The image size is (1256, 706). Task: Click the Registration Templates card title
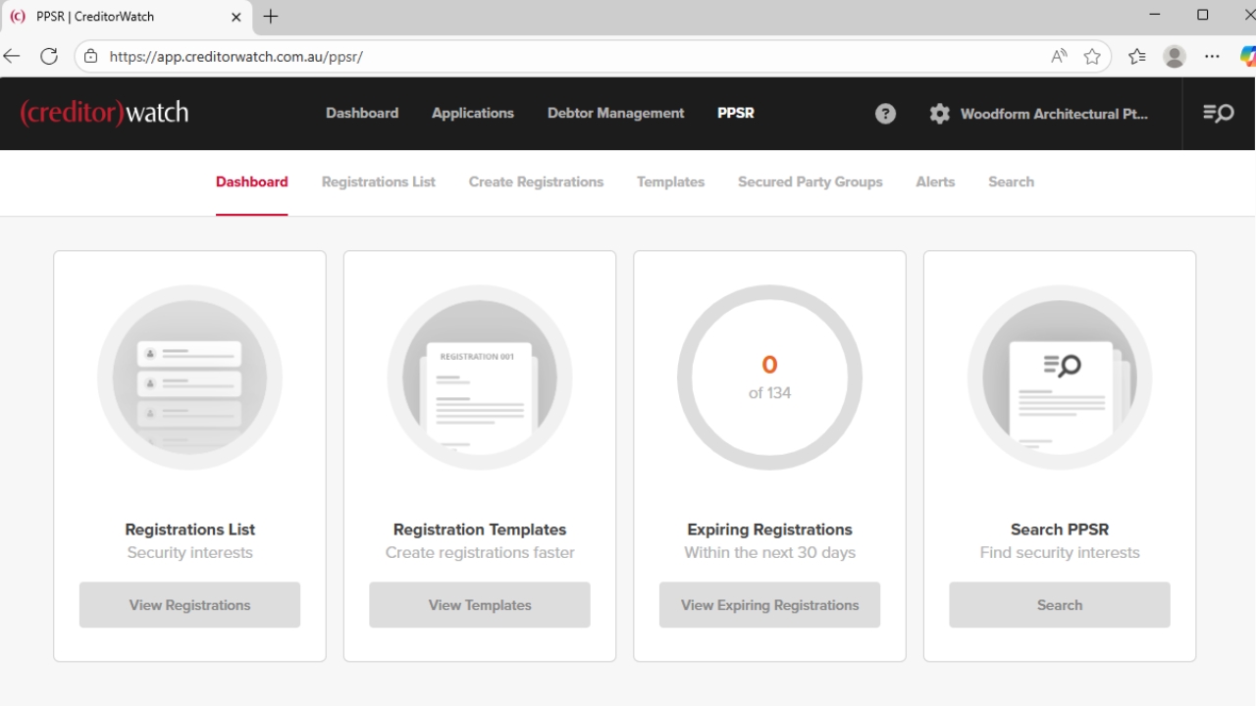coord(480,529)
